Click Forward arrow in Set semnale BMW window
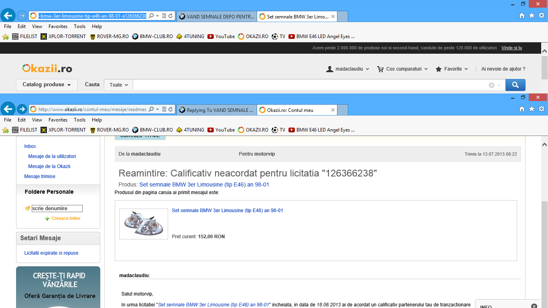The image size is (548, 308). point(22,16)
